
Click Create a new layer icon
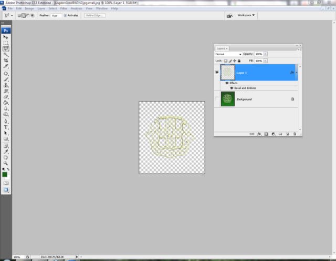[287, 134]
